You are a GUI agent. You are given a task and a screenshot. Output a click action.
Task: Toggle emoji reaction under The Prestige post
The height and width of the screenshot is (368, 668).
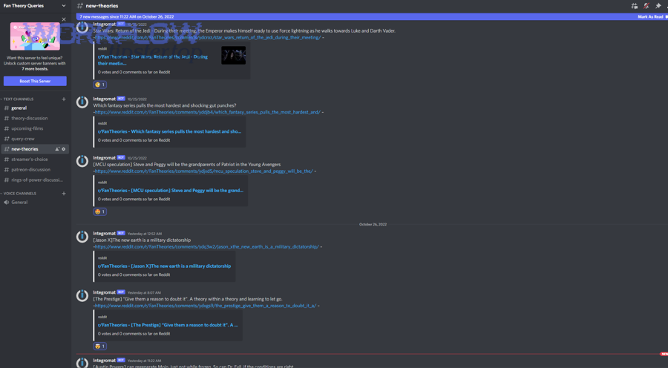point(100,346)
